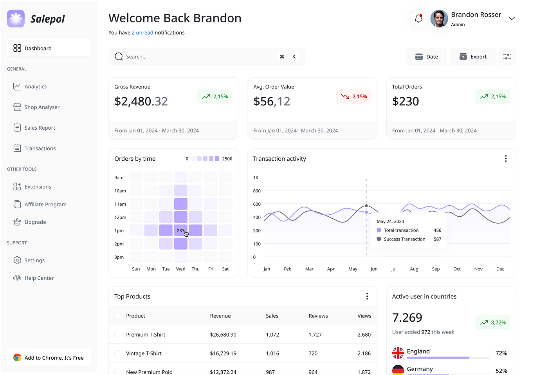Click Total Orders green trend badge
Screen dimensions: 539x375
[x=493, y=96]
